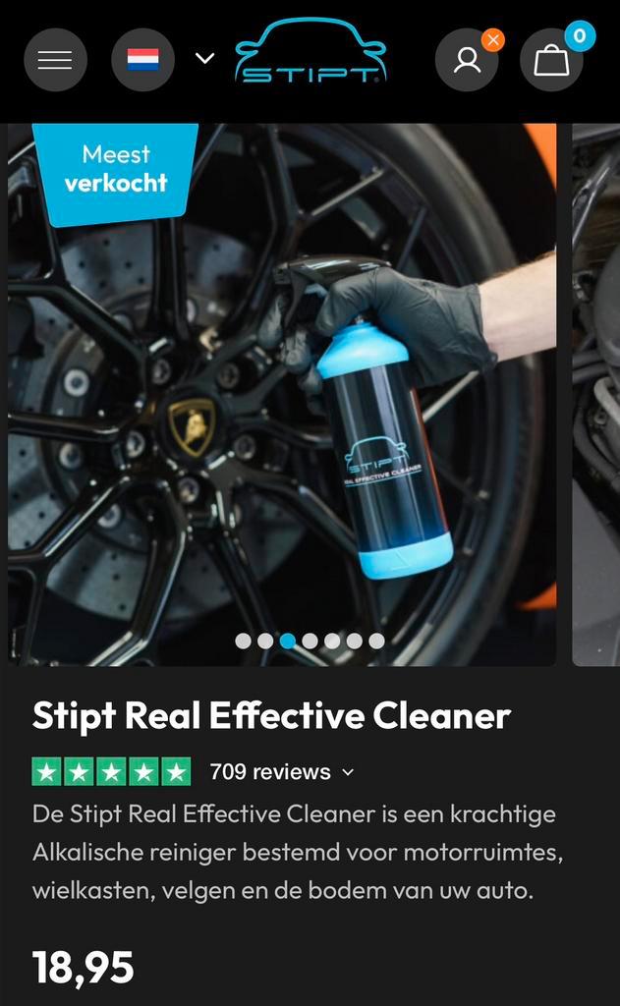Click the Netherlands flag language icon
The height and width of the screenshot is (1006, 620).
142,60
